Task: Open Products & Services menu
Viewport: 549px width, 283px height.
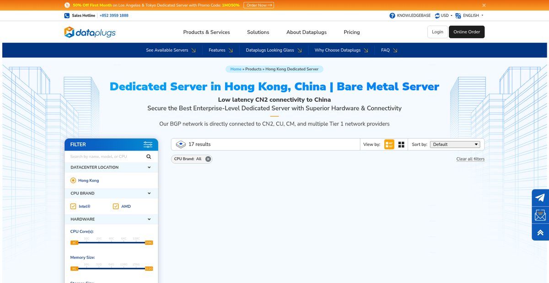Action: click(x=206, y=32)
